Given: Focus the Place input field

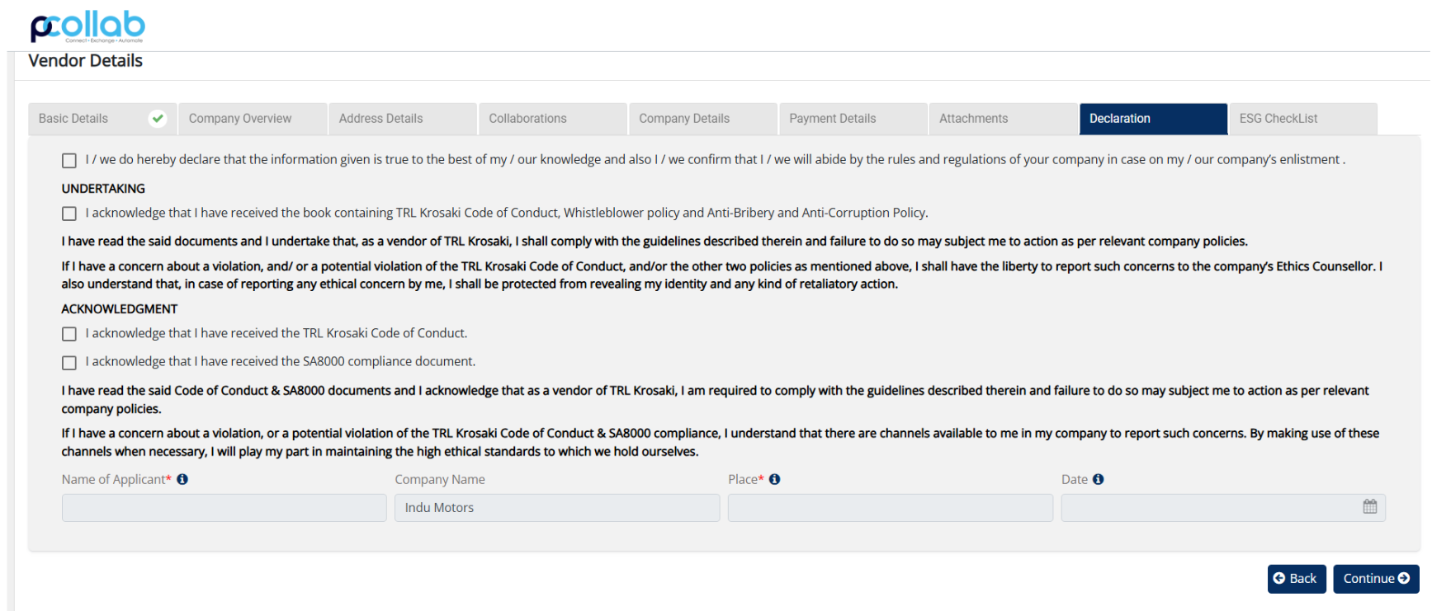Looking at the screenshot, I should 891,508.
